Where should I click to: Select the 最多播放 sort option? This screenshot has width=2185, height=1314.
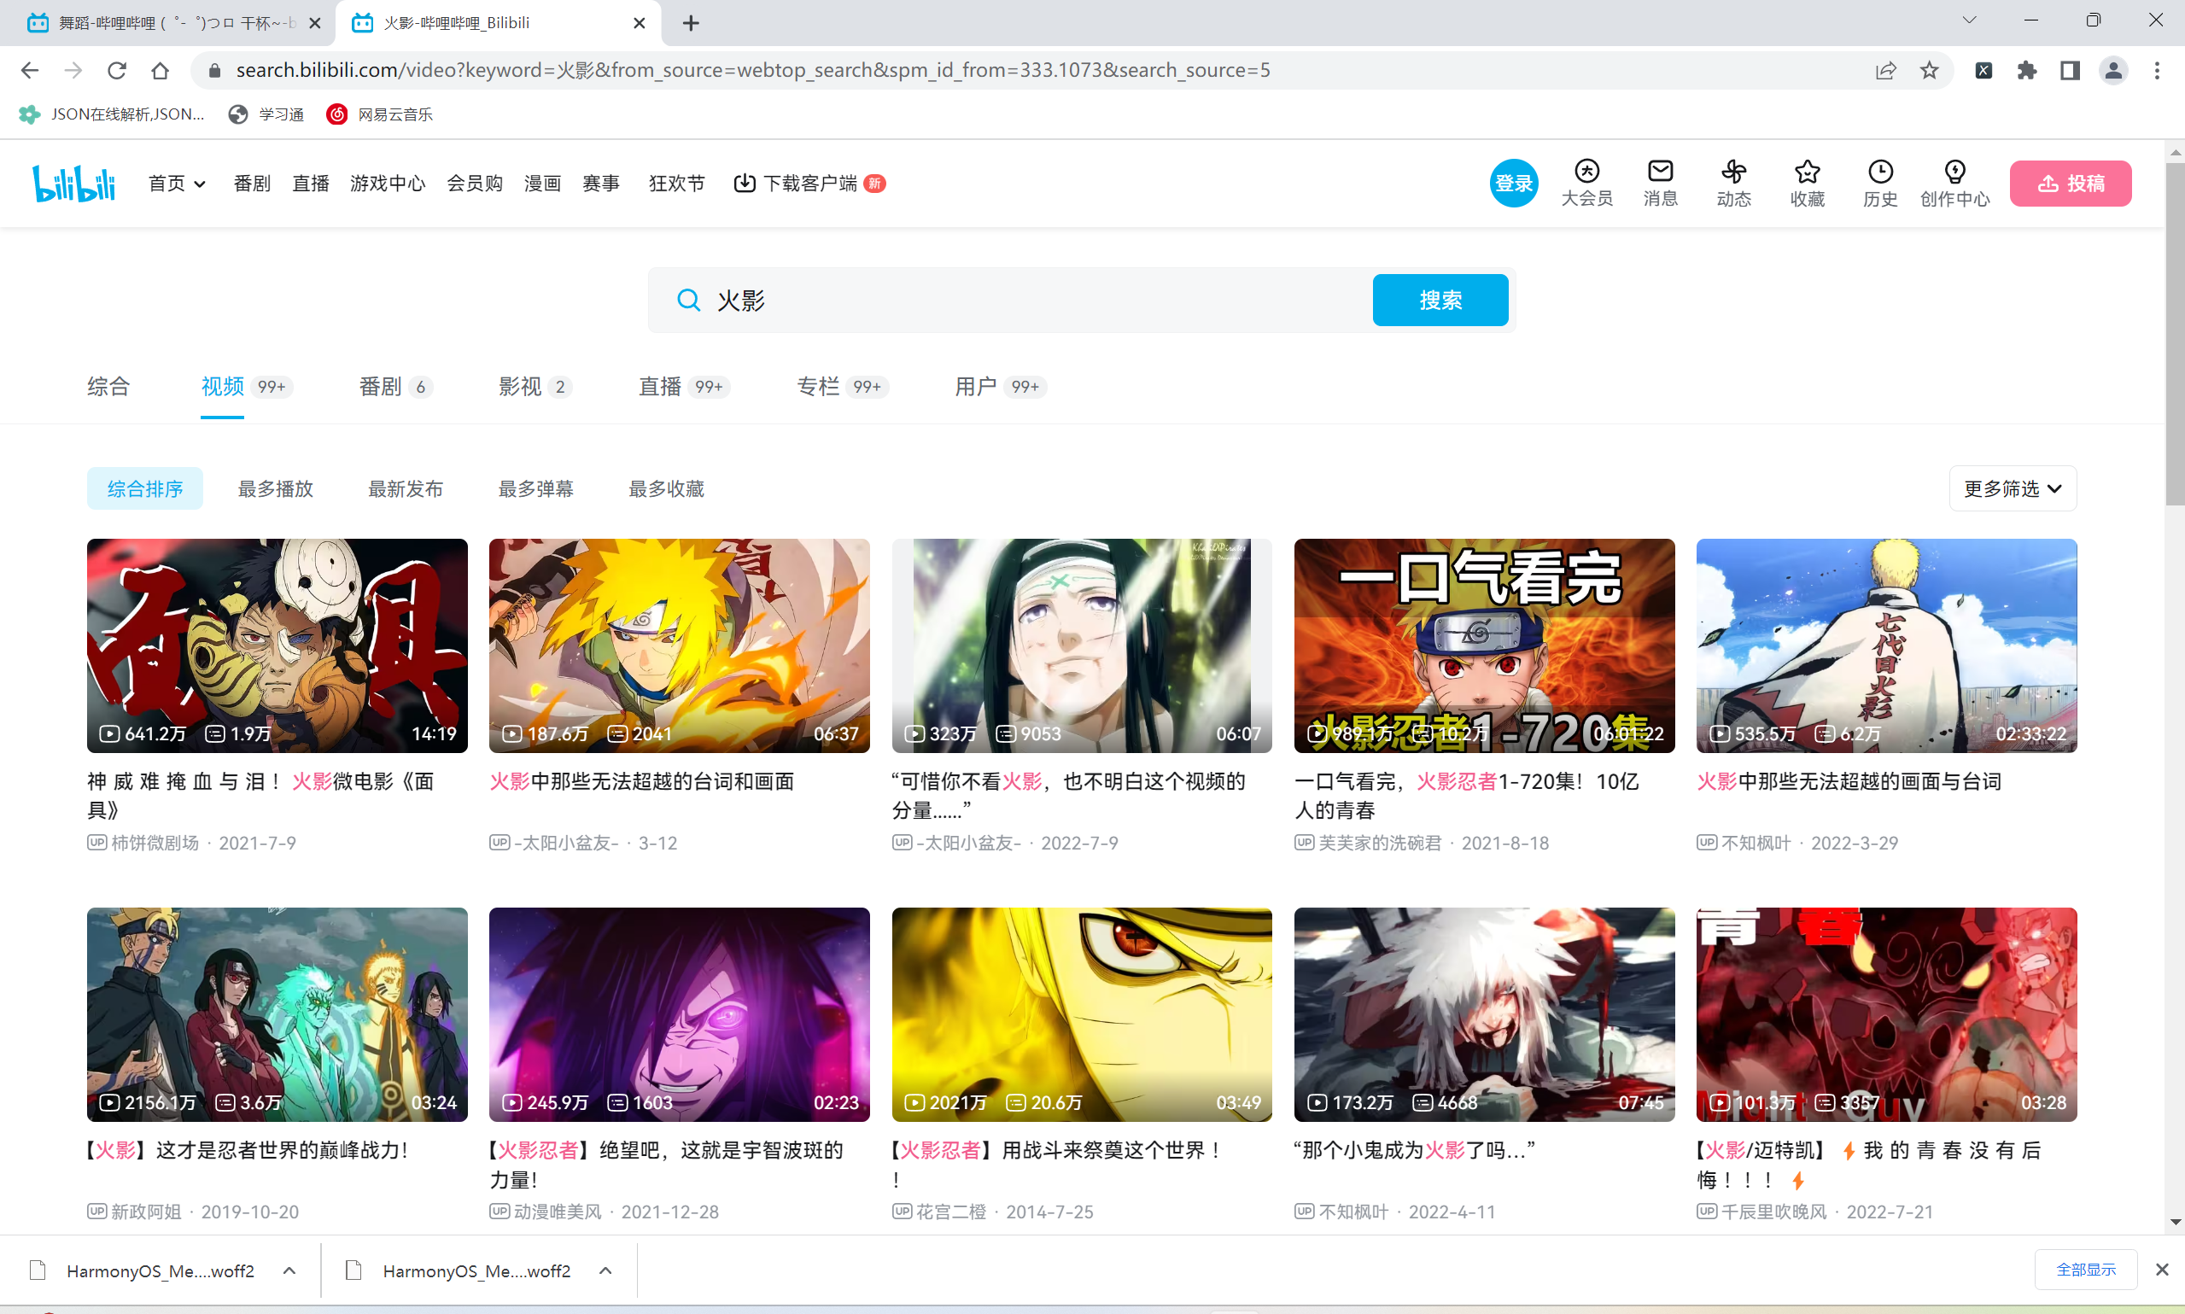[x=275, y=488]
